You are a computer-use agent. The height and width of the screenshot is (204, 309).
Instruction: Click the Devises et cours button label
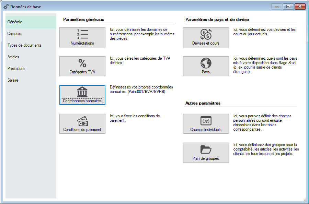(206, 43)
